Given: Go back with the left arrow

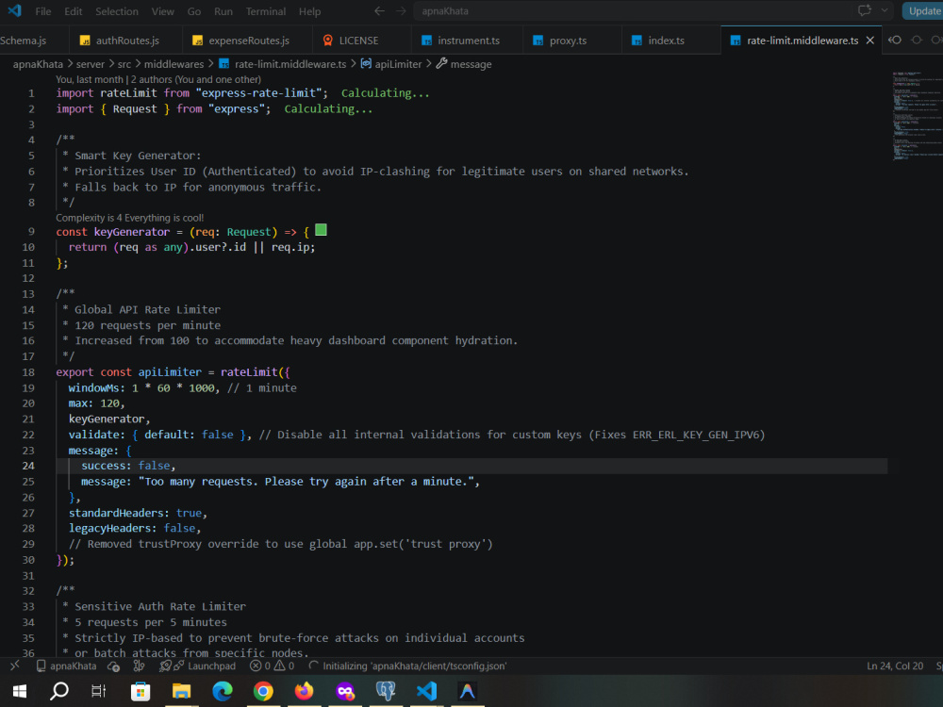Looking at the screenshot, I should coord(379,10).
